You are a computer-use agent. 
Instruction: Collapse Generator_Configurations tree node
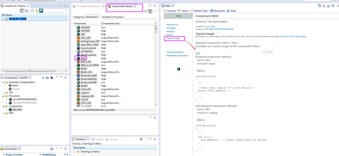[x=3, y=82]
